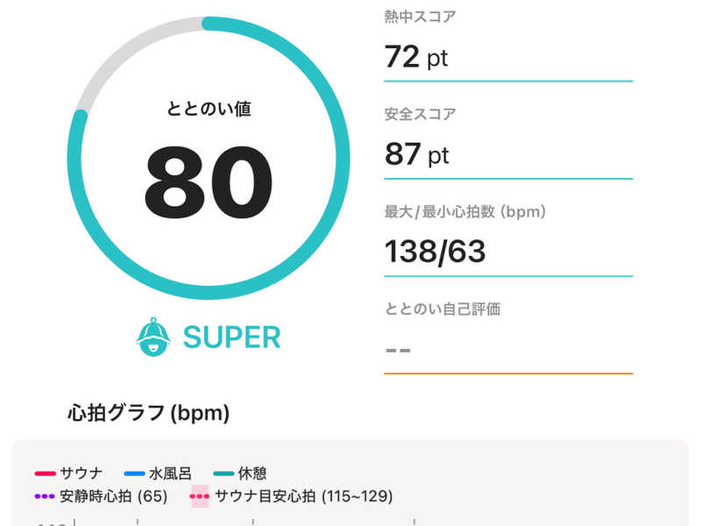Screen dimensions: 701x526
Task: Click the SUPER mascot face icon
Action: [152, 337]
